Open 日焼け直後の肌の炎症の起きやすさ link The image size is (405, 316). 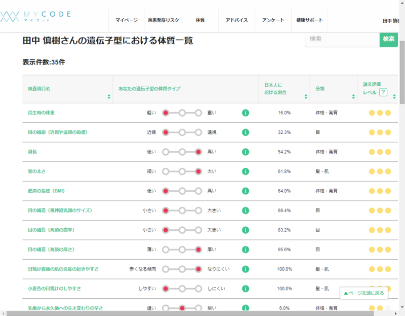pos(63,269)
